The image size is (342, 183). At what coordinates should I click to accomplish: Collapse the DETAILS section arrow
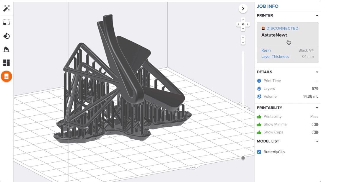(x=317, y=72)
